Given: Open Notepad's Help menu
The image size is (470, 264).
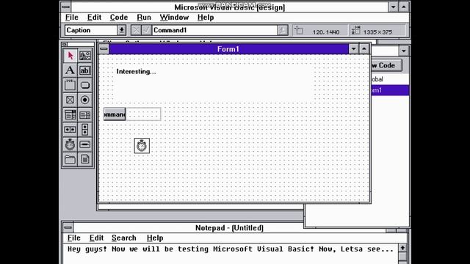Looking at the screenshot, I should (155, 238).
